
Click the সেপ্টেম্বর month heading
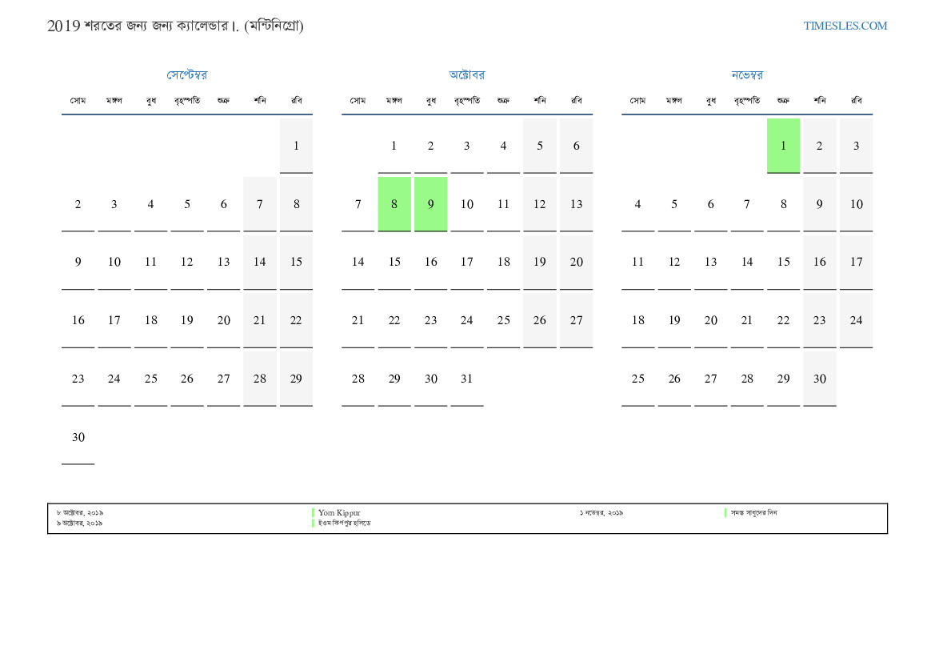[187, 75]
